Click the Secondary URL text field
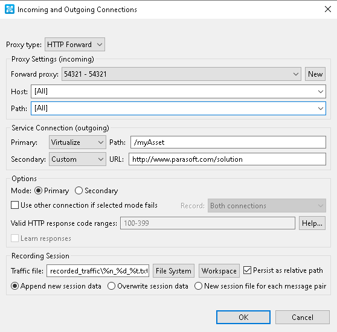 coord(228,159)
